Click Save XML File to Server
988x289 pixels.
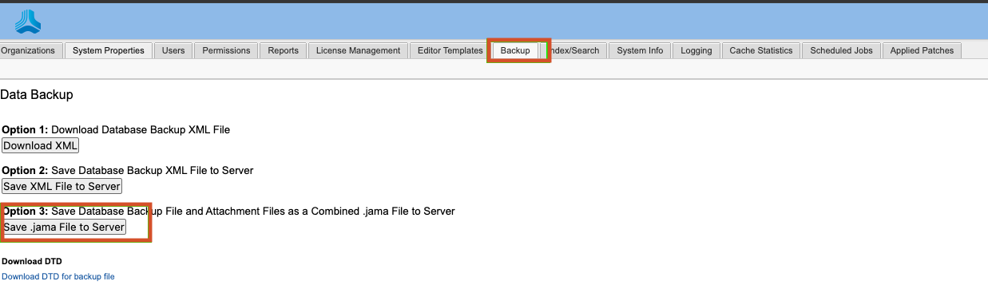(62, 186)
